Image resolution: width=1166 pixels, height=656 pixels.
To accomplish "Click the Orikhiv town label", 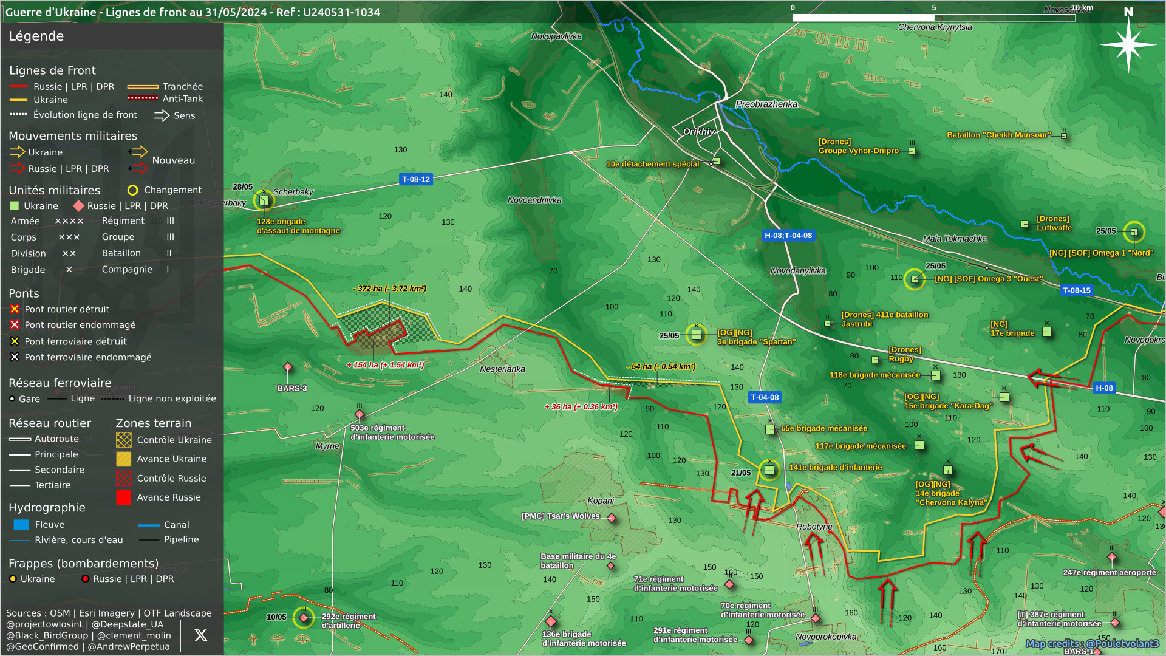I will (698, 132).
